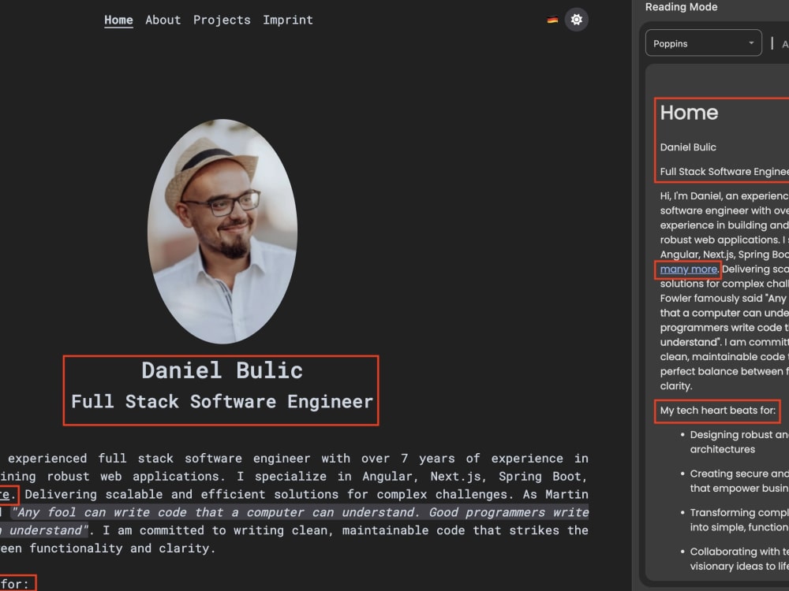Screen dimensions: 789x591
Task: Open the Projects page
Action: [222, 20]
